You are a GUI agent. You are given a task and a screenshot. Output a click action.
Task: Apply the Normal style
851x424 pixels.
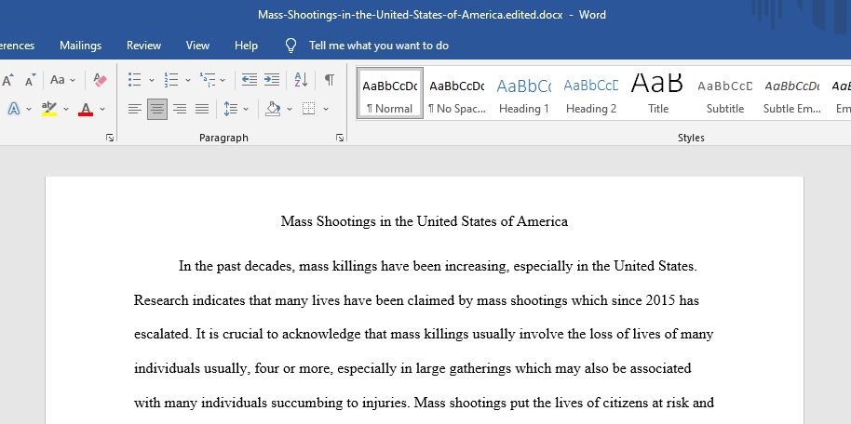390,93
